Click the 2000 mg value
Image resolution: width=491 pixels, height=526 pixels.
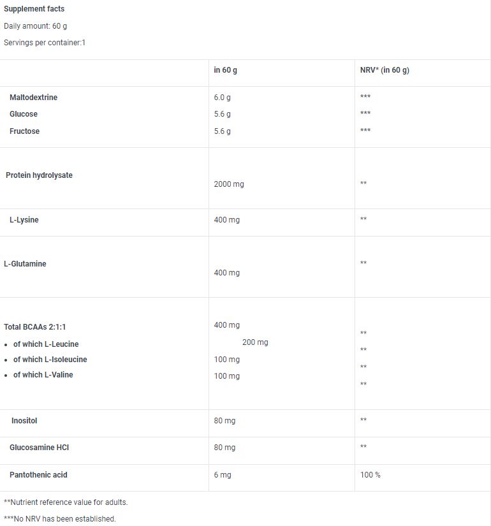(229, 184)
